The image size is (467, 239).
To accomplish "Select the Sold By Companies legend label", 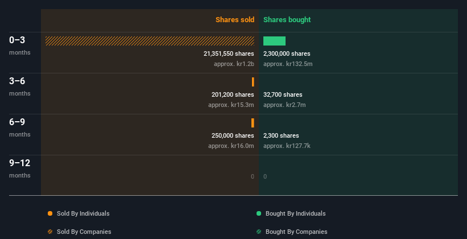I will pyautogui.click(x=84, y=232).
